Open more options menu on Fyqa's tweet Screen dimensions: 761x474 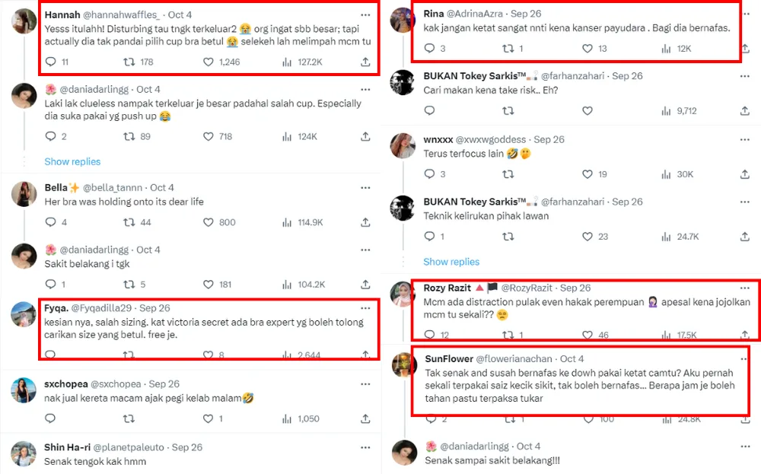click(x=365, y=308)
